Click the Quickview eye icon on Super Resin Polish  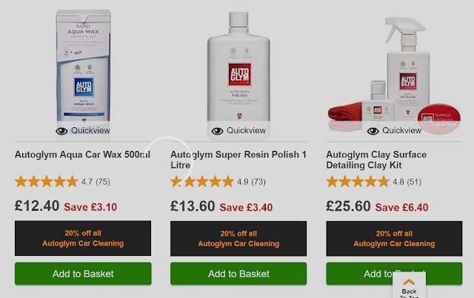click(x=217, y=131)
